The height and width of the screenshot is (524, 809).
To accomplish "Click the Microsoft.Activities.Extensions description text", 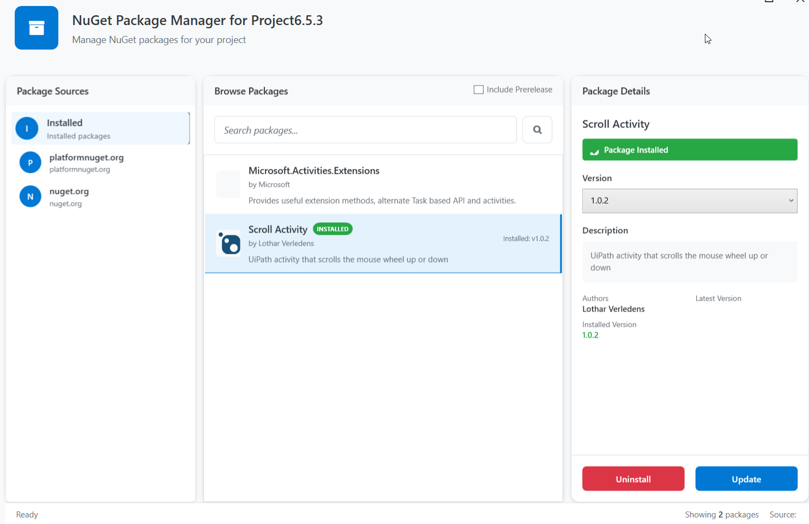I will click(x=382, y=200).
